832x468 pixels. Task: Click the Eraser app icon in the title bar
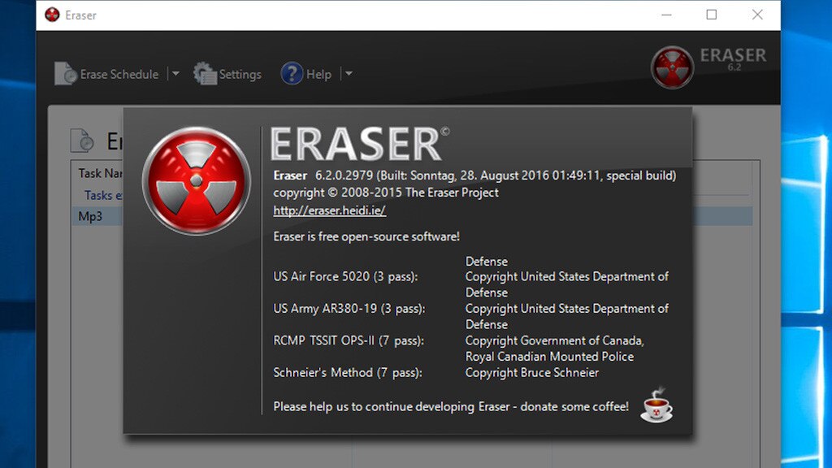point(53,15)
